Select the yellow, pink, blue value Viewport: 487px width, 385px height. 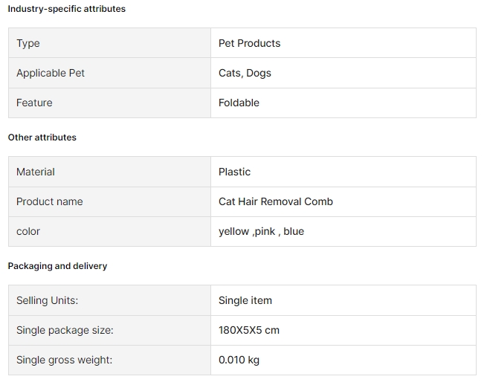tap(261, 231)
